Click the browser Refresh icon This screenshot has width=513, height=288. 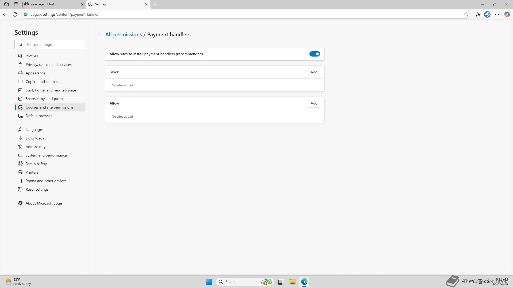click(15, 14)
